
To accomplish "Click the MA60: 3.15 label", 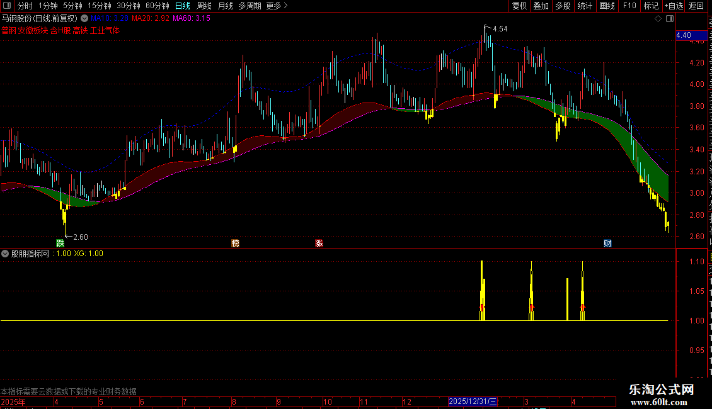I will click(x=191, y=18).
